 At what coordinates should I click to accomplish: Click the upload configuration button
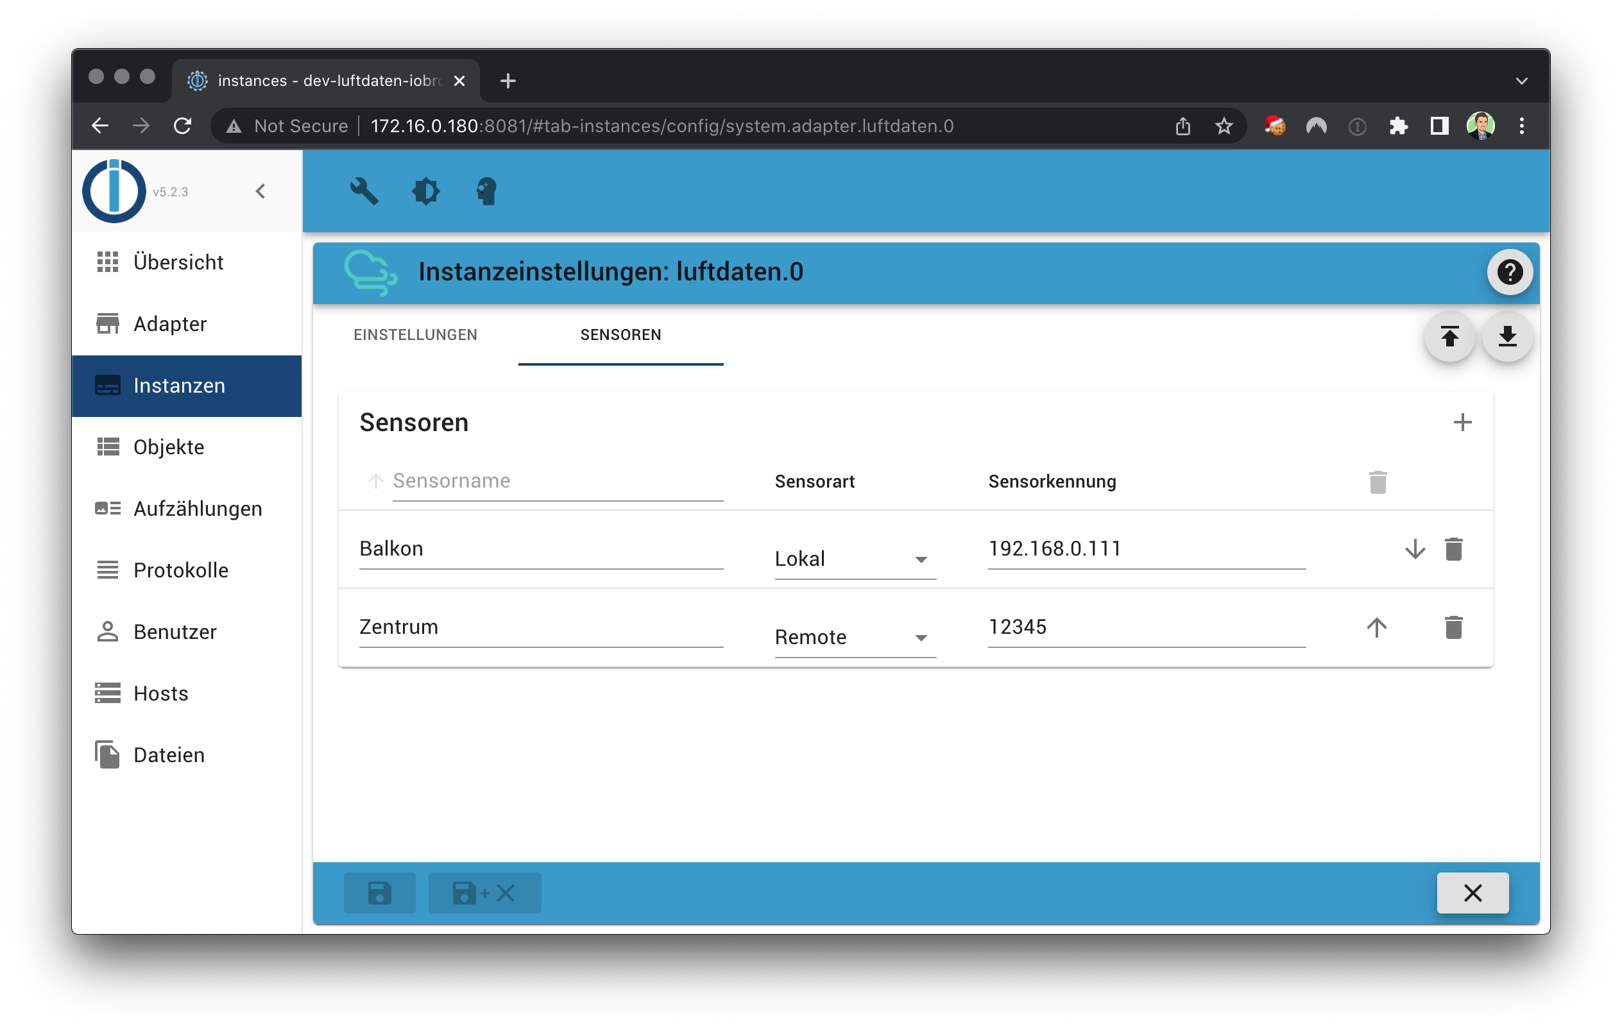tap(1449, 336)
